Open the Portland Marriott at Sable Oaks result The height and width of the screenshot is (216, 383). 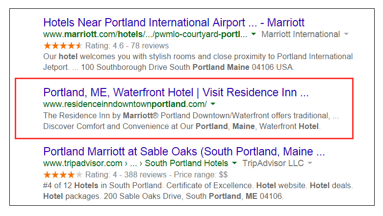(x=184, y=151)
